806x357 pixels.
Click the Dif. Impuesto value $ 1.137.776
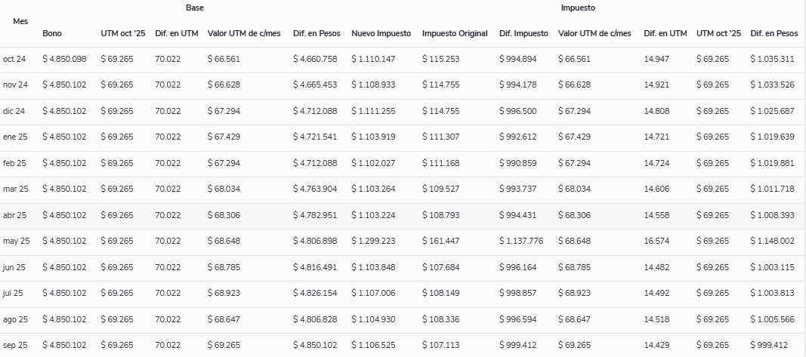521,241
